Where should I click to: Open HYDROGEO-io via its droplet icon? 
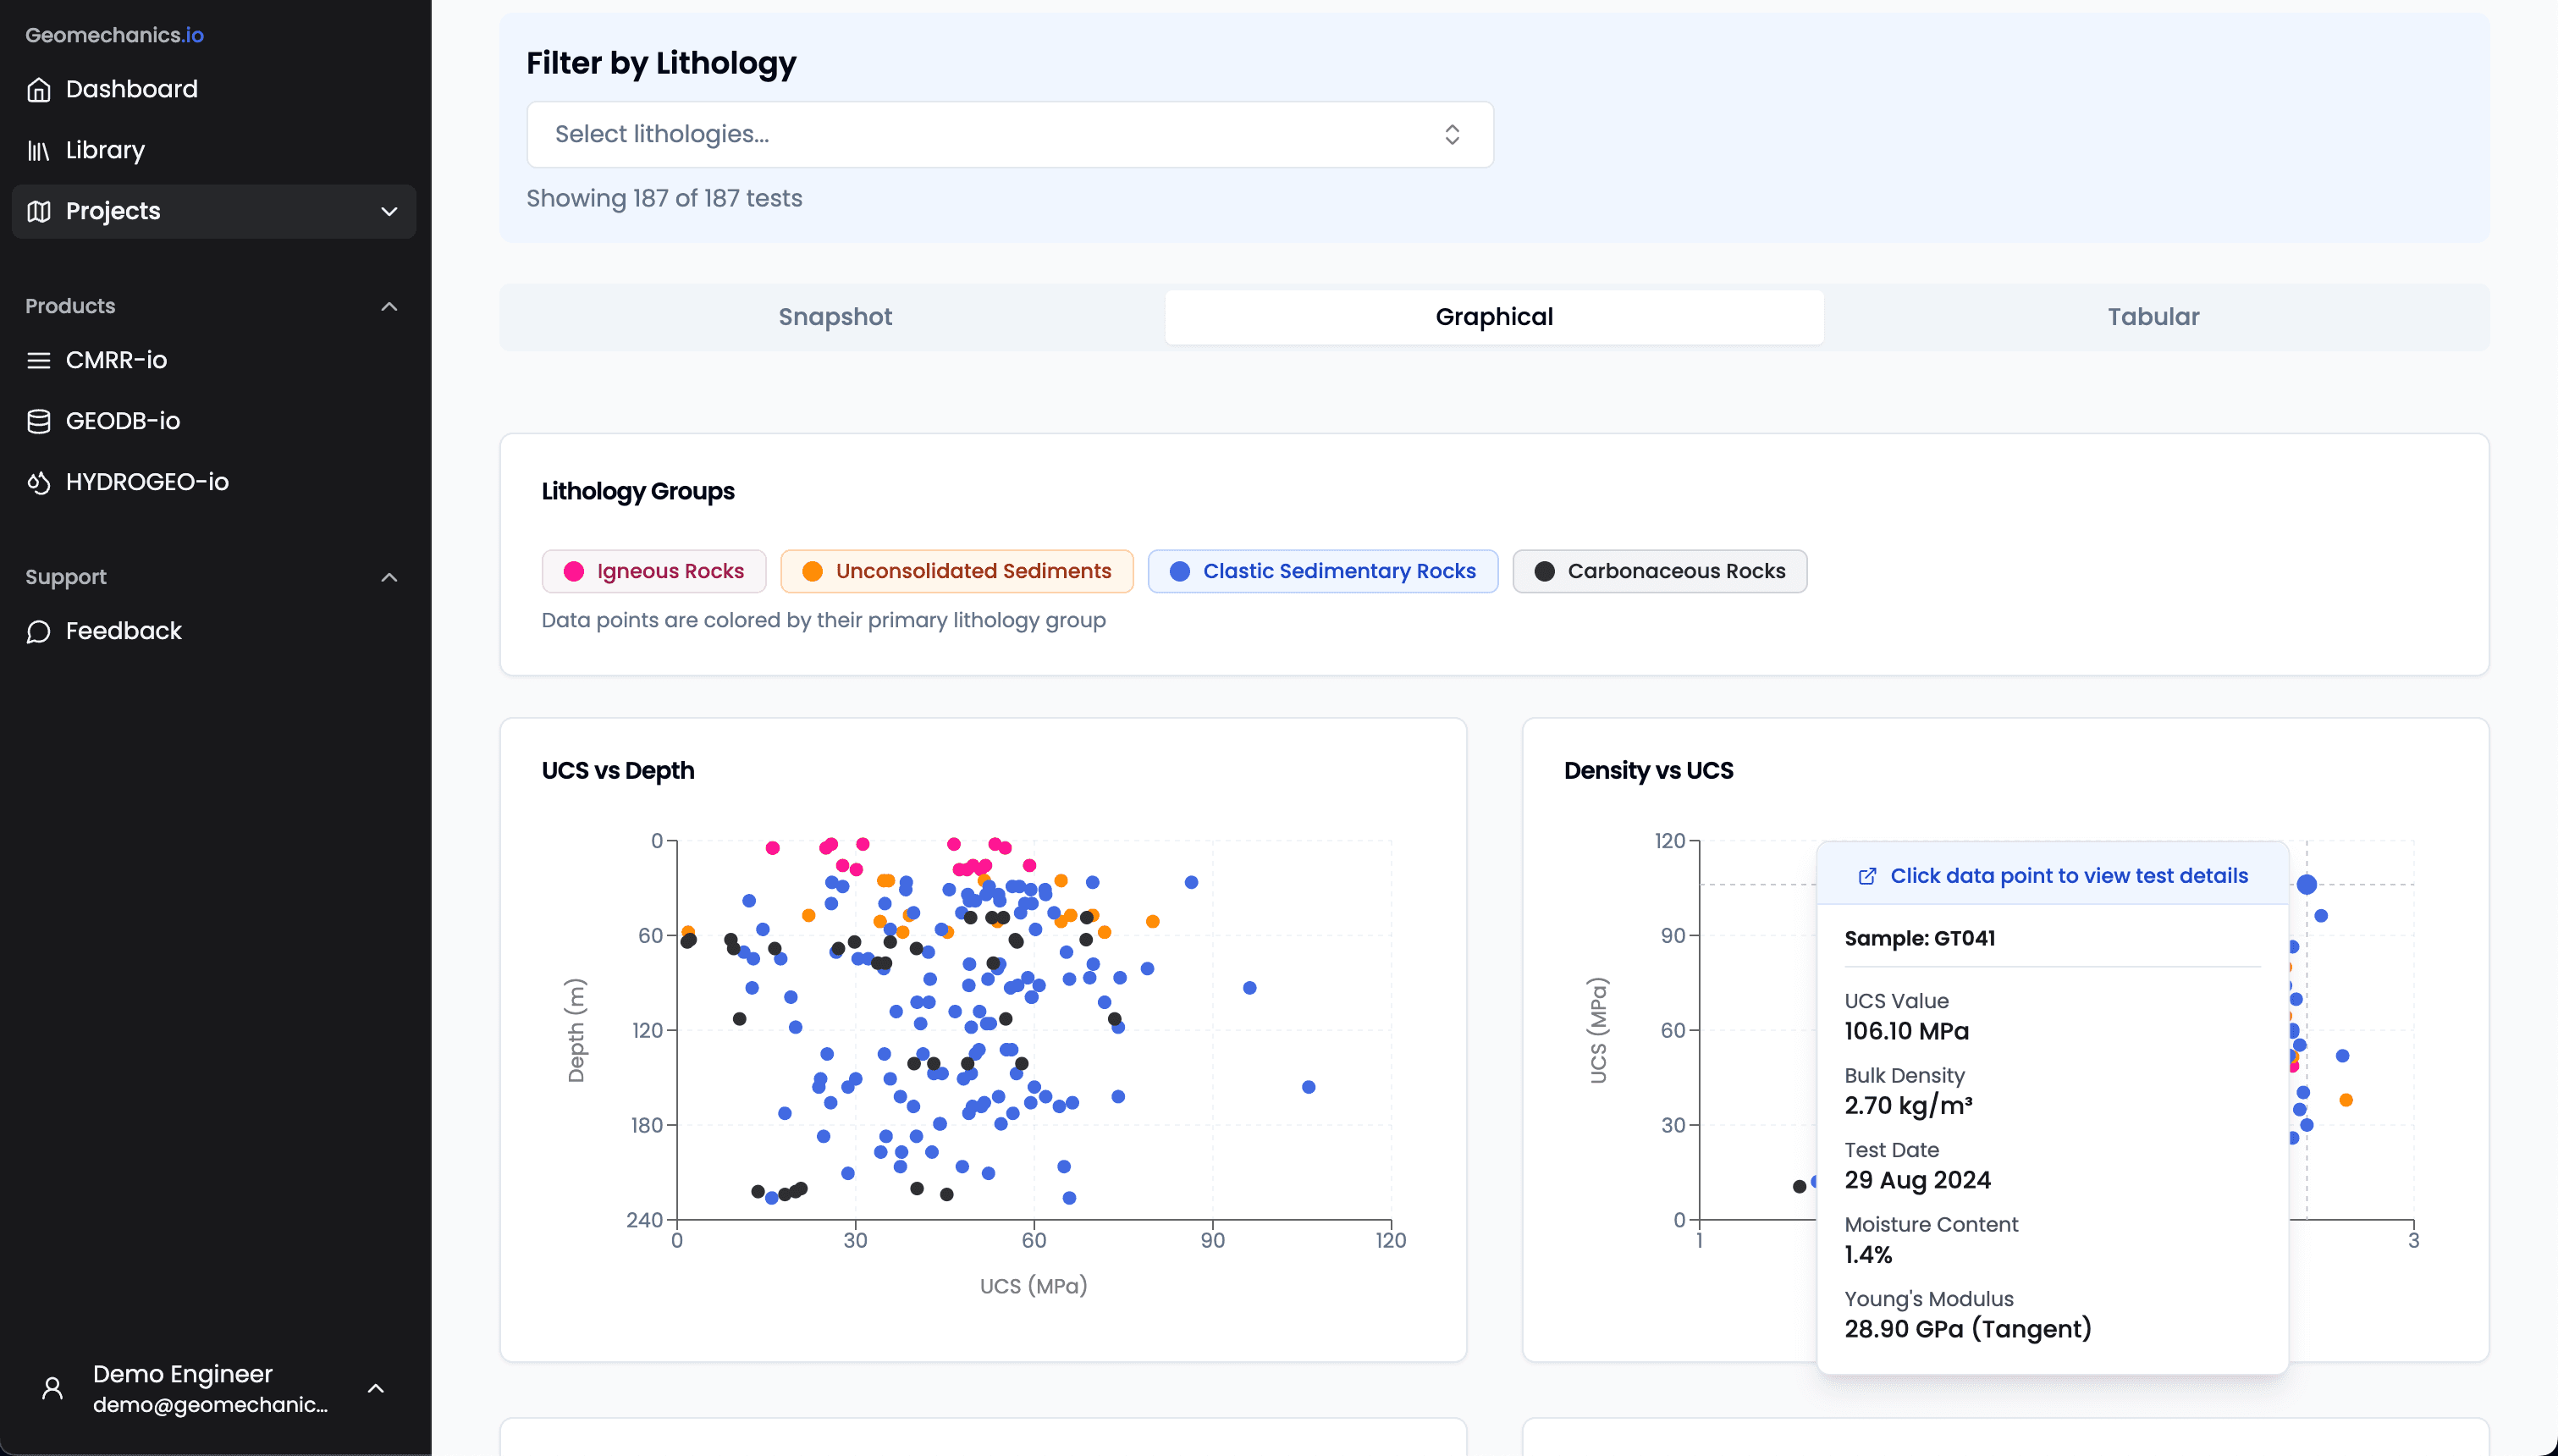click(39, 482)
